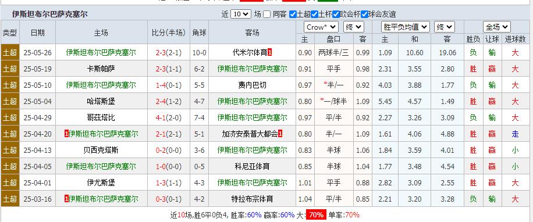Screen dimensions: 533x222
Task: Uncheck the 球会友谊 checkbox
Action: click(x=364, y=15)
